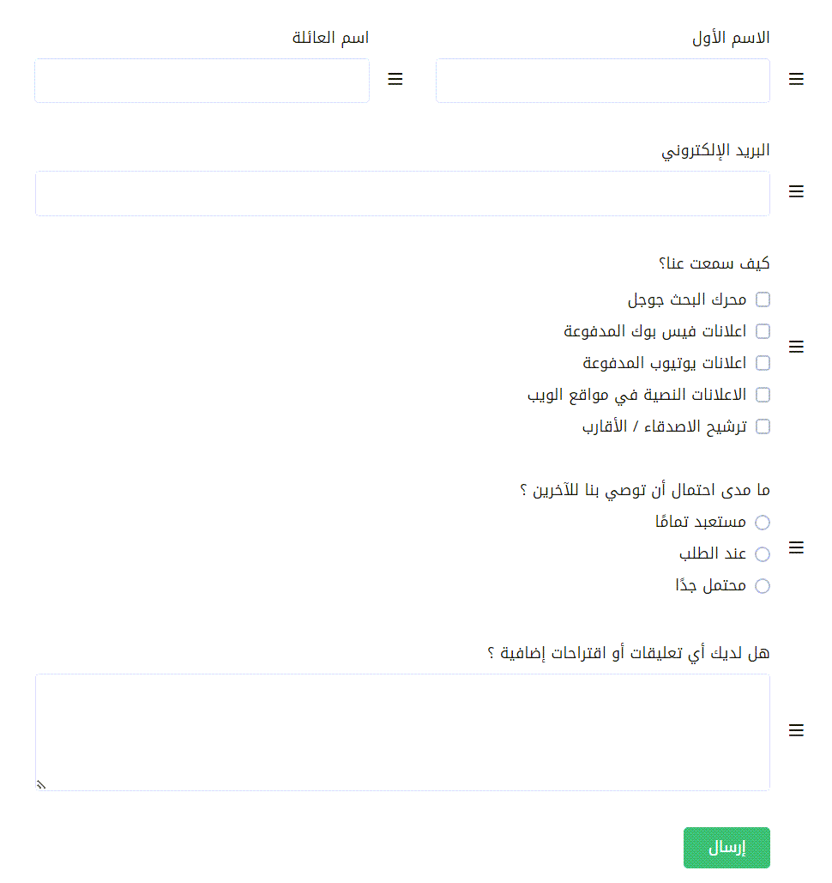This screenshot has width=832, height=883.
Task: Tick the اعلانات فيس بوك المدفوعة checkbox
Action: coord(763,331)
